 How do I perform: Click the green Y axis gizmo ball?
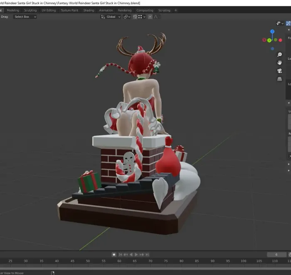tap(269, 40)
